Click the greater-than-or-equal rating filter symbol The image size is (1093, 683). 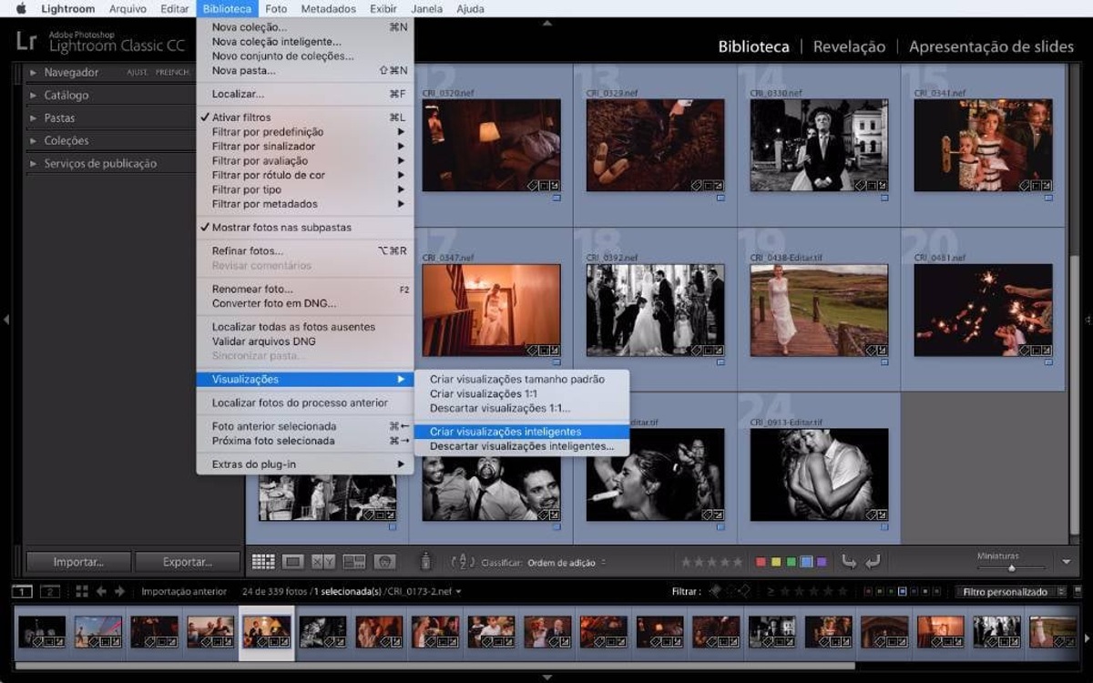pos(771,592)
